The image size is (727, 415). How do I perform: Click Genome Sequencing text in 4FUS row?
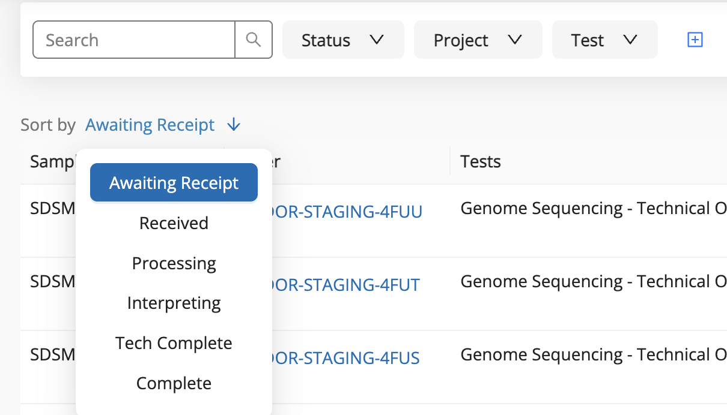(x=594, y=354)
